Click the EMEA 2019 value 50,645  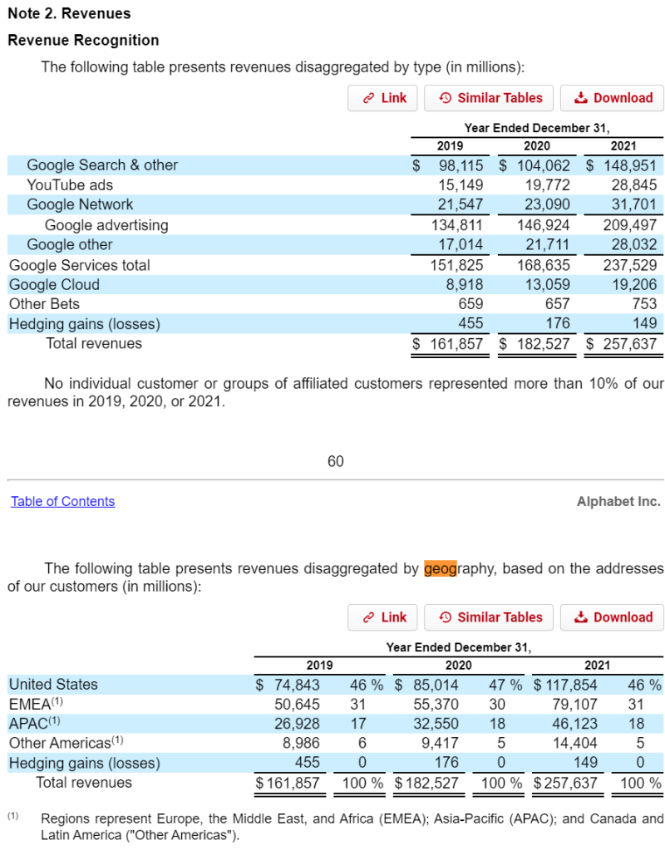click(297, 704)
